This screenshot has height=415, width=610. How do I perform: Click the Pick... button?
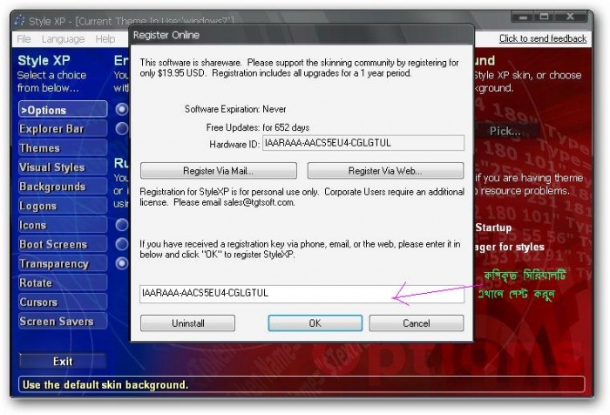505,131
